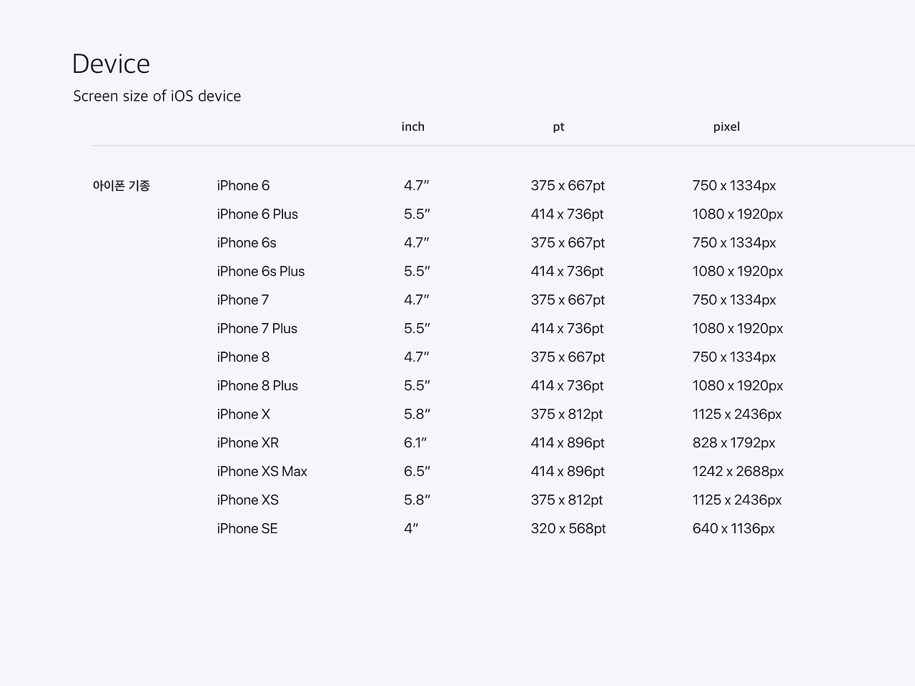Click the pt size for iPhone 6s Plus
This screenshot has width=915, height=686.
coord(567,272)
